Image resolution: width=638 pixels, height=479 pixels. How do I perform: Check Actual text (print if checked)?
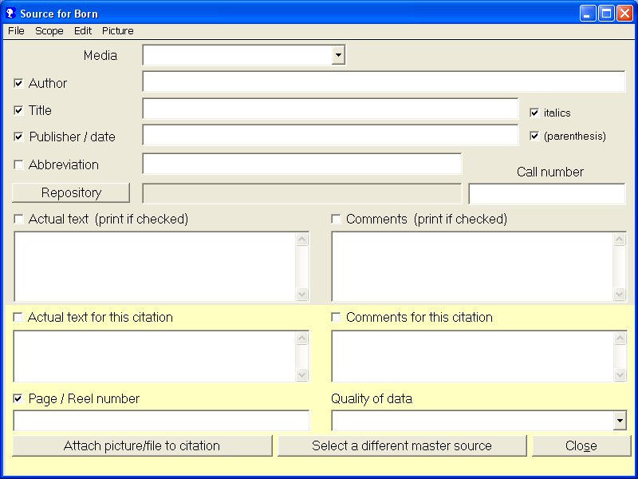point(18,219)
